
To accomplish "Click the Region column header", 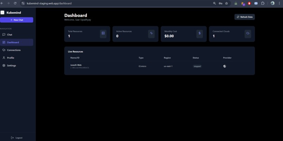I will pos(167,58).
